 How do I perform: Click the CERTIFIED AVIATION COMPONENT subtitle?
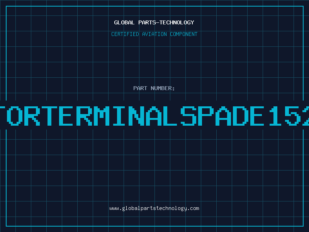click(154, 34)
